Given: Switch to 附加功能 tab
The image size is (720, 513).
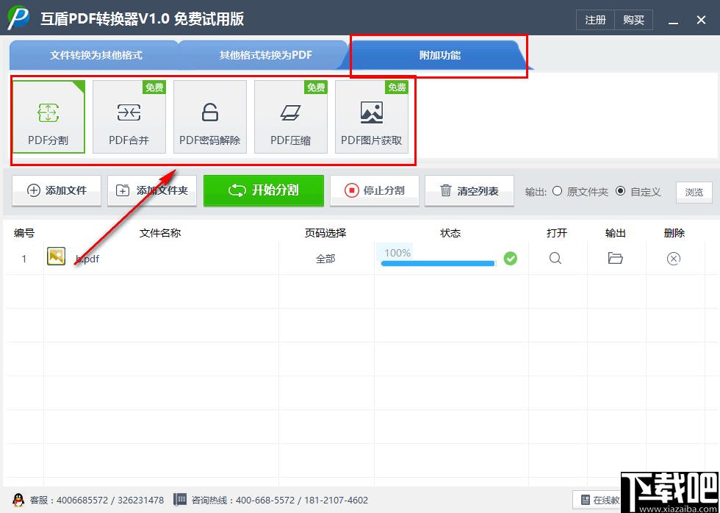Looking at the screenshot, I should pyautogui.click(x=440, y=56).
